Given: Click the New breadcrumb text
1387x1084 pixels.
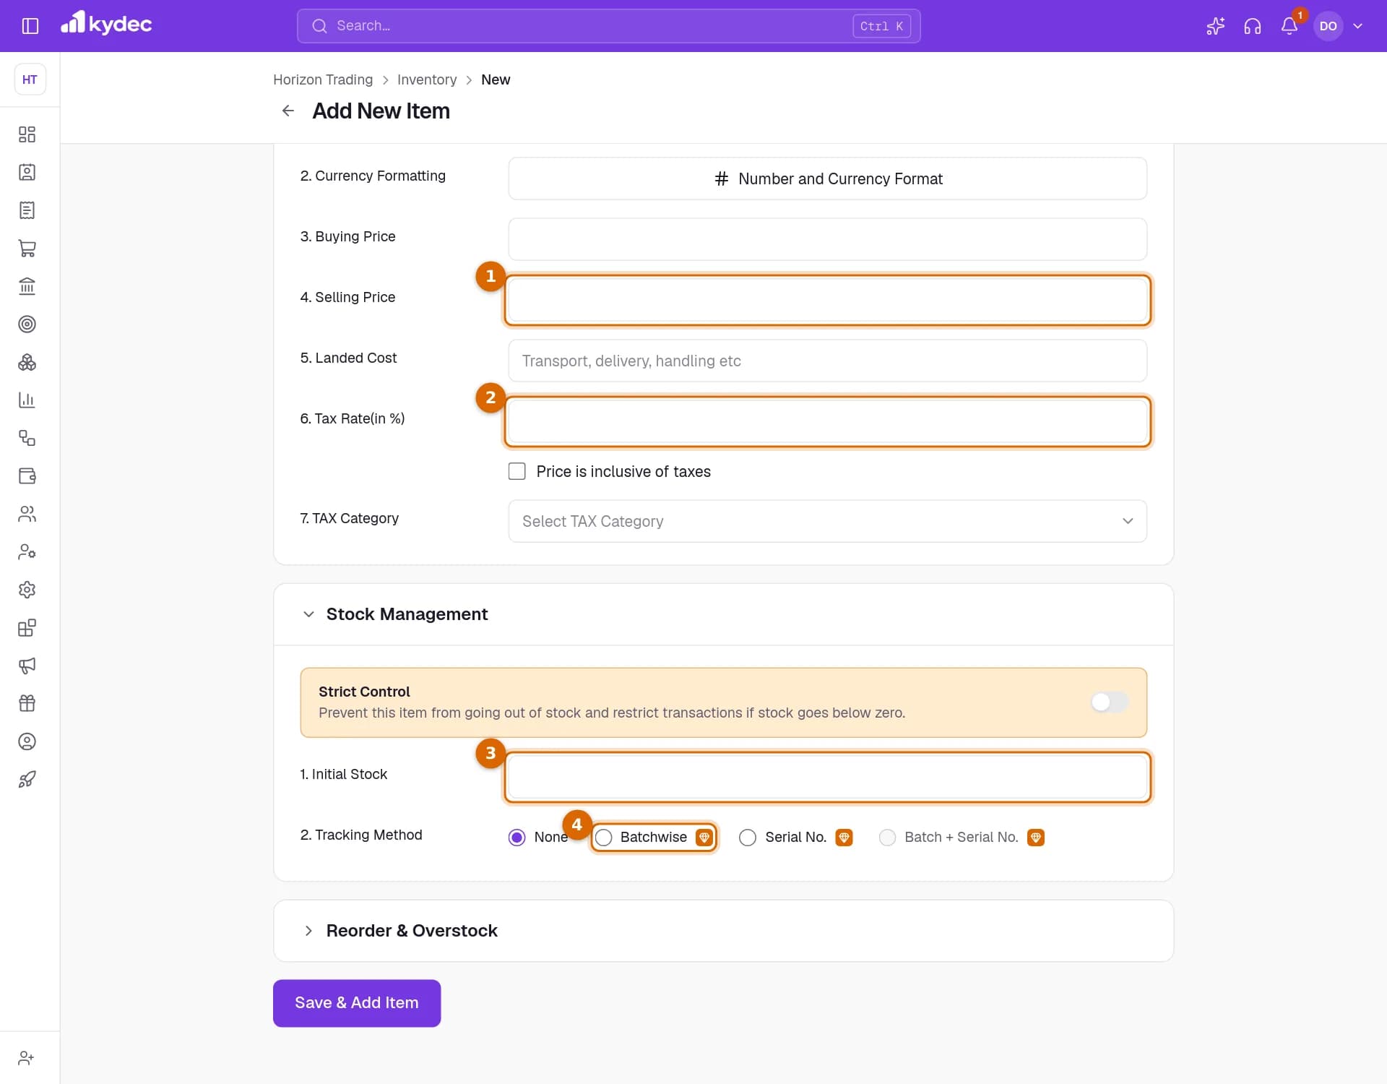Looking at the screenshot, I should click(496, 79).
